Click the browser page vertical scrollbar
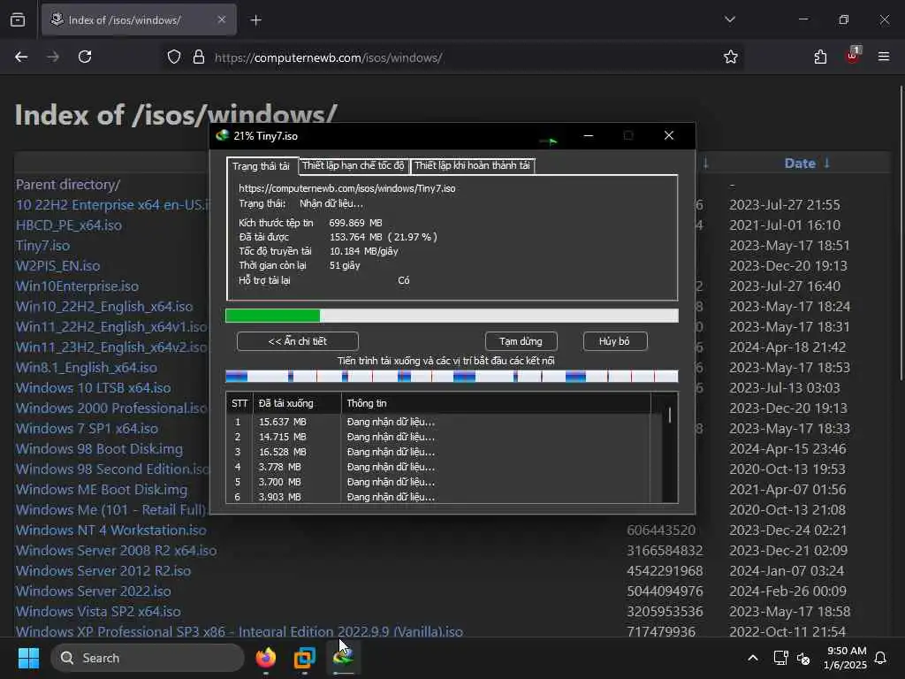Viewport: 905px width, 679px height. click(901, 233)
